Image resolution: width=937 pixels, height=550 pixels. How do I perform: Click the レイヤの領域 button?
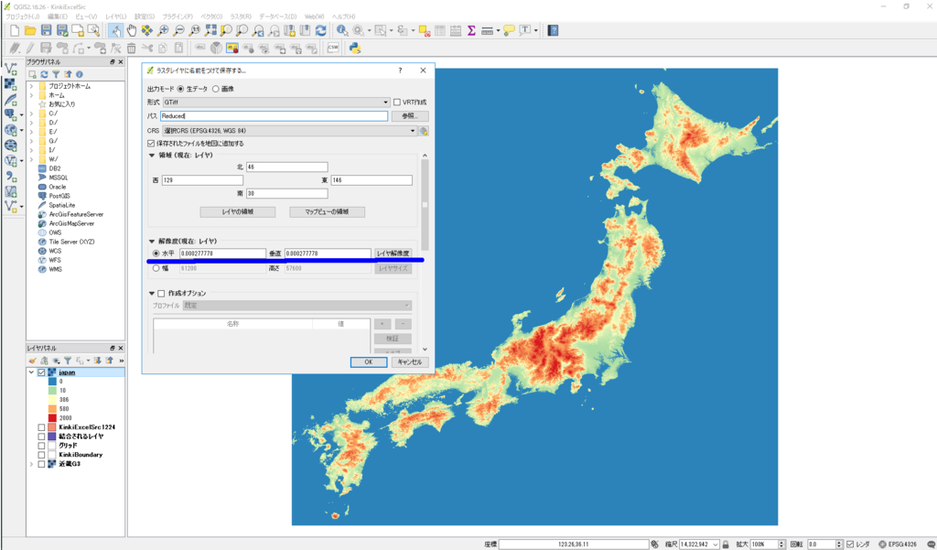click(238, 212)
